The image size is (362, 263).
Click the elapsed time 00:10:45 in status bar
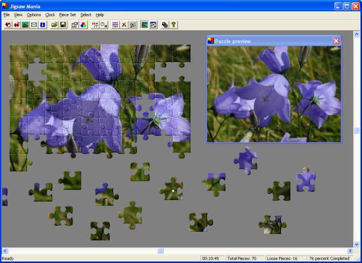point(211,258)
